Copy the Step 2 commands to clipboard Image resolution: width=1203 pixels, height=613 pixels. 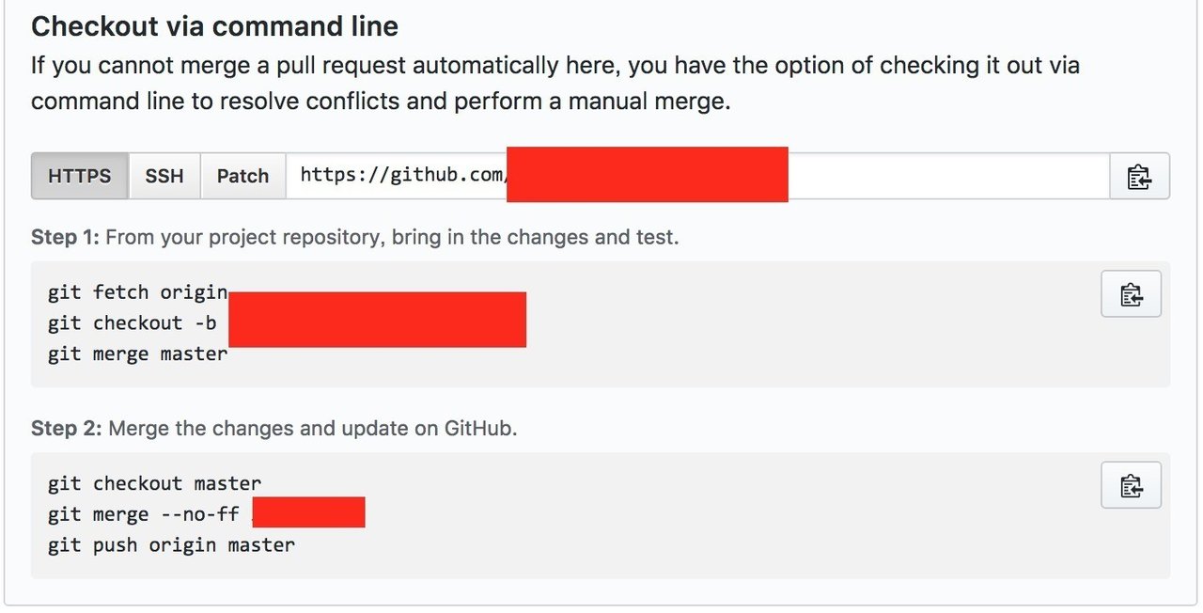coord(1131,485)
